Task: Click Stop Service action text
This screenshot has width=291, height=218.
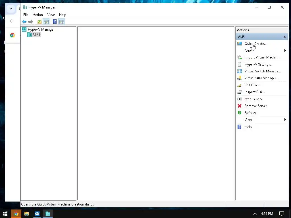Action: click(254, 99)
